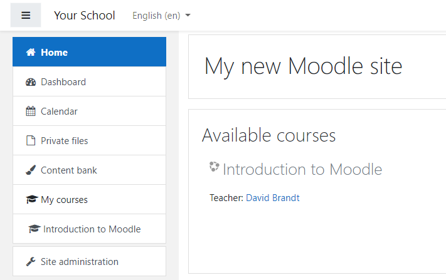Click the Site administration wrench icon

[x=31, y=262]
